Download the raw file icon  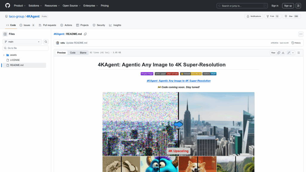click(283, 53)
